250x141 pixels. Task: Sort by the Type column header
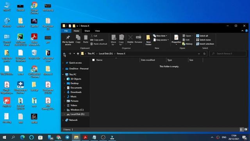170,60
